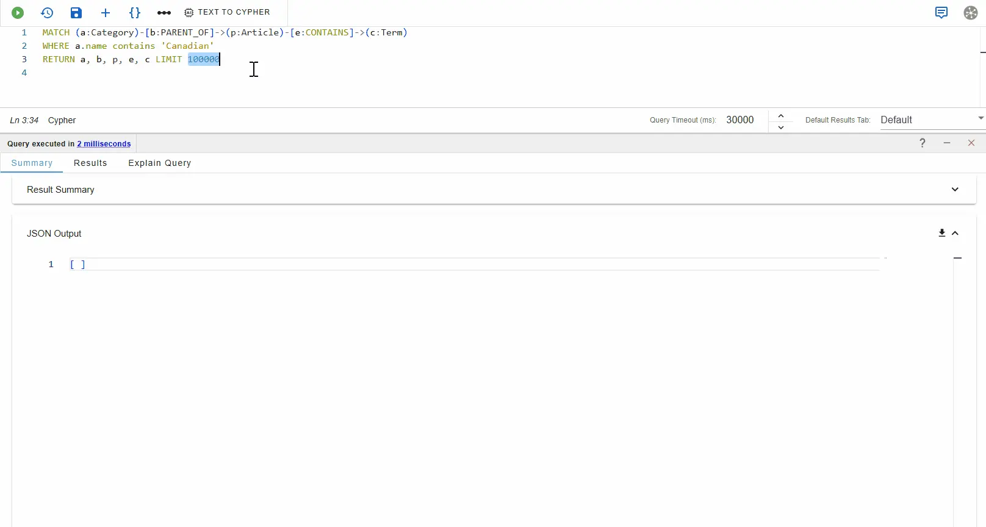The image size is (986, 527).
Task: Run the query with the green play button
Action: click(x=18, y=13)
